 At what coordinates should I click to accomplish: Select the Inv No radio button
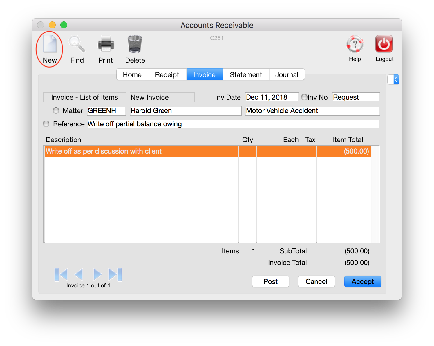click(304, 97)
